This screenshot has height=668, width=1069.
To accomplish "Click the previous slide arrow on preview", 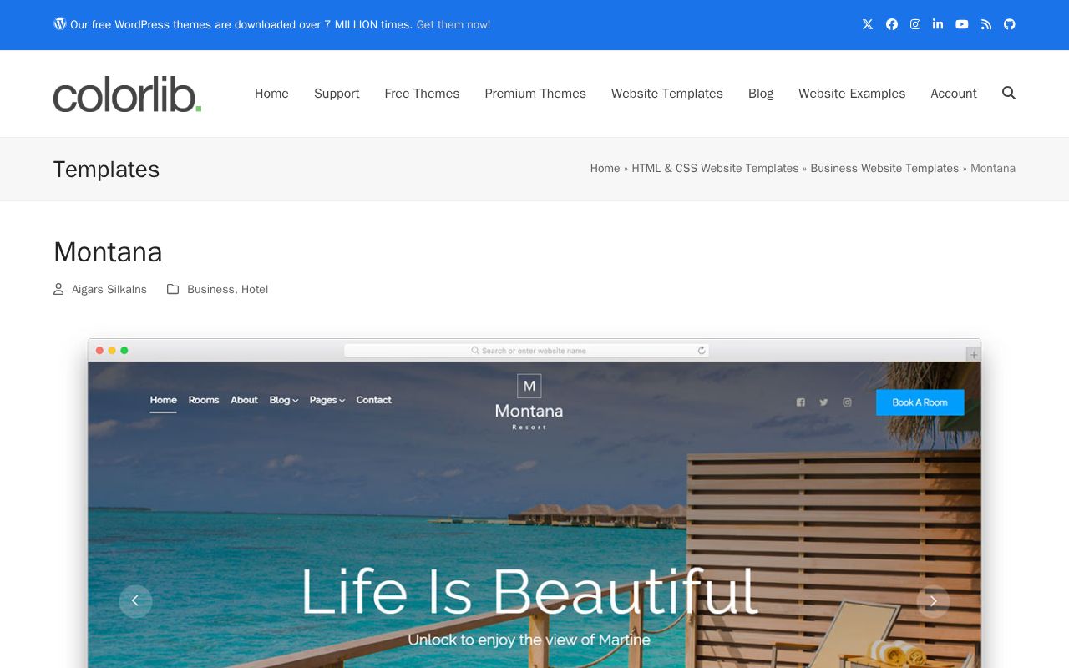I will click(135, 600).
